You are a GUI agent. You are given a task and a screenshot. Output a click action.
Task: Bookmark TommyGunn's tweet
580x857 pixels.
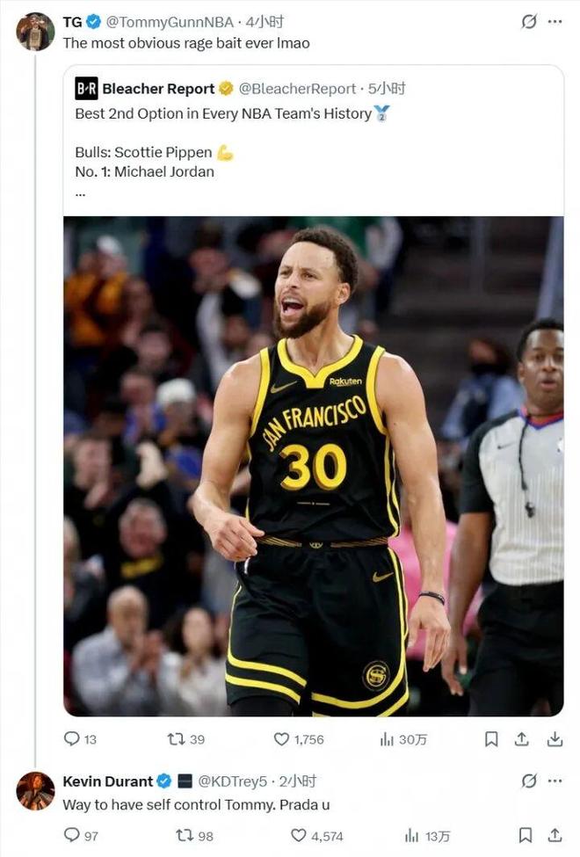coord(491,740)
